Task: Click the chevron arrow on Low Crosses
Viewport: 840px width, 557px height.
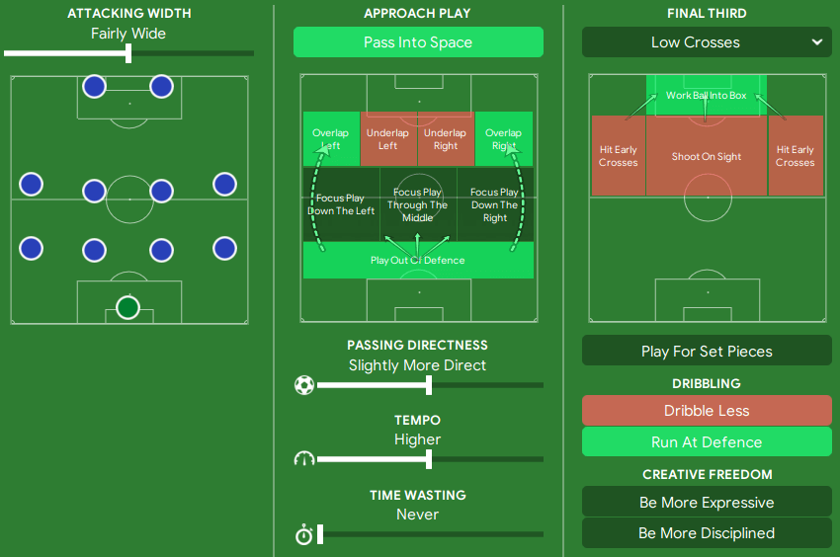Action: coord(817,41)
